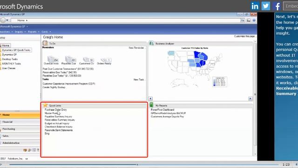
Task: Click the Business Analyzer section icon
Action: [x=151, y=43]
